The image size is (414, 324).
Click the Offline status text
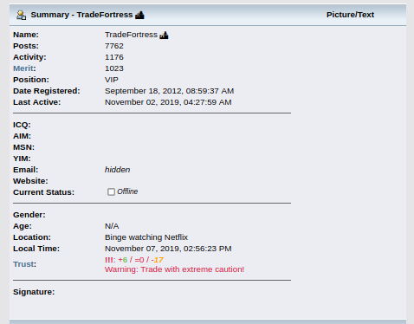click(x=127, y=191)
